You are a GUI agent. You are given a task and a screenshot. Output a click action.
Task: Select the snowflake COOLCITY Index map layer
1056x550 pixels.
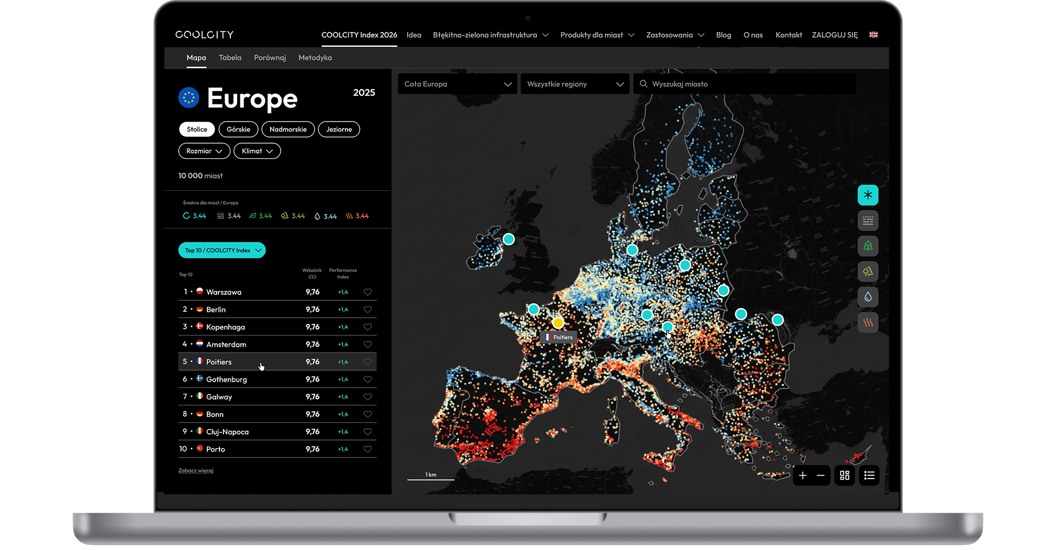tap(868, 195)
